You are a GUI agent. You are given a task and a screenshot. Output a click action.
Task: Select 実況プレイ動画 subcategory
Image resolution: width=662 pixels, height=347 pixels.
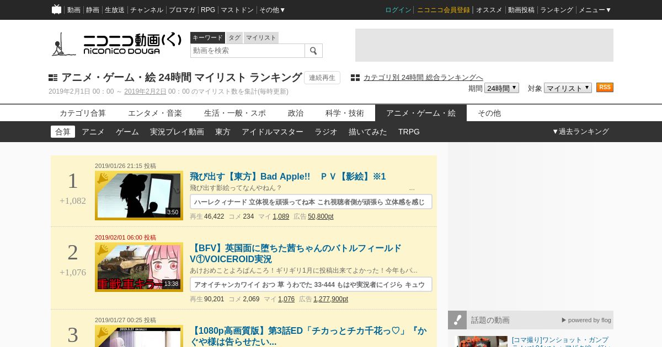click(x=177, y=132)
